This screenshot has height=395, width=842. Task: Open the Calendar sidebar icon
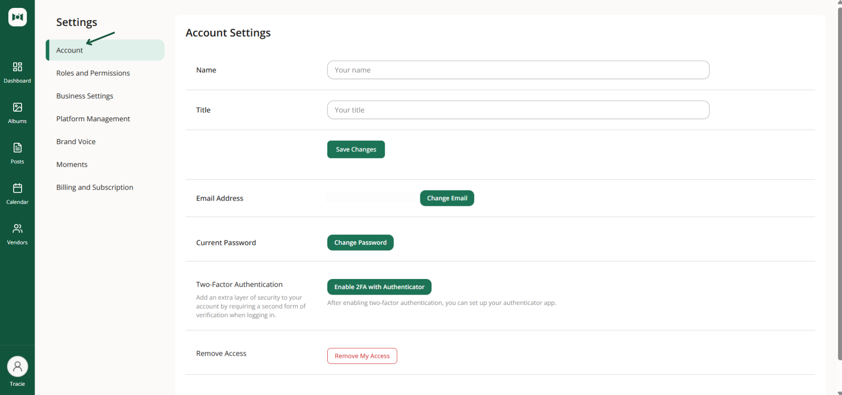click(18, 188)
